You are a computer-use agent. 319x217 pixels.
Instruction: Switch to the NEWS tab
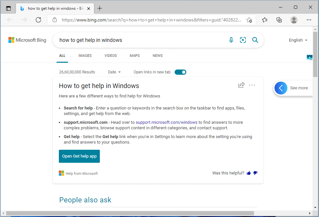[x=157, y=56]
